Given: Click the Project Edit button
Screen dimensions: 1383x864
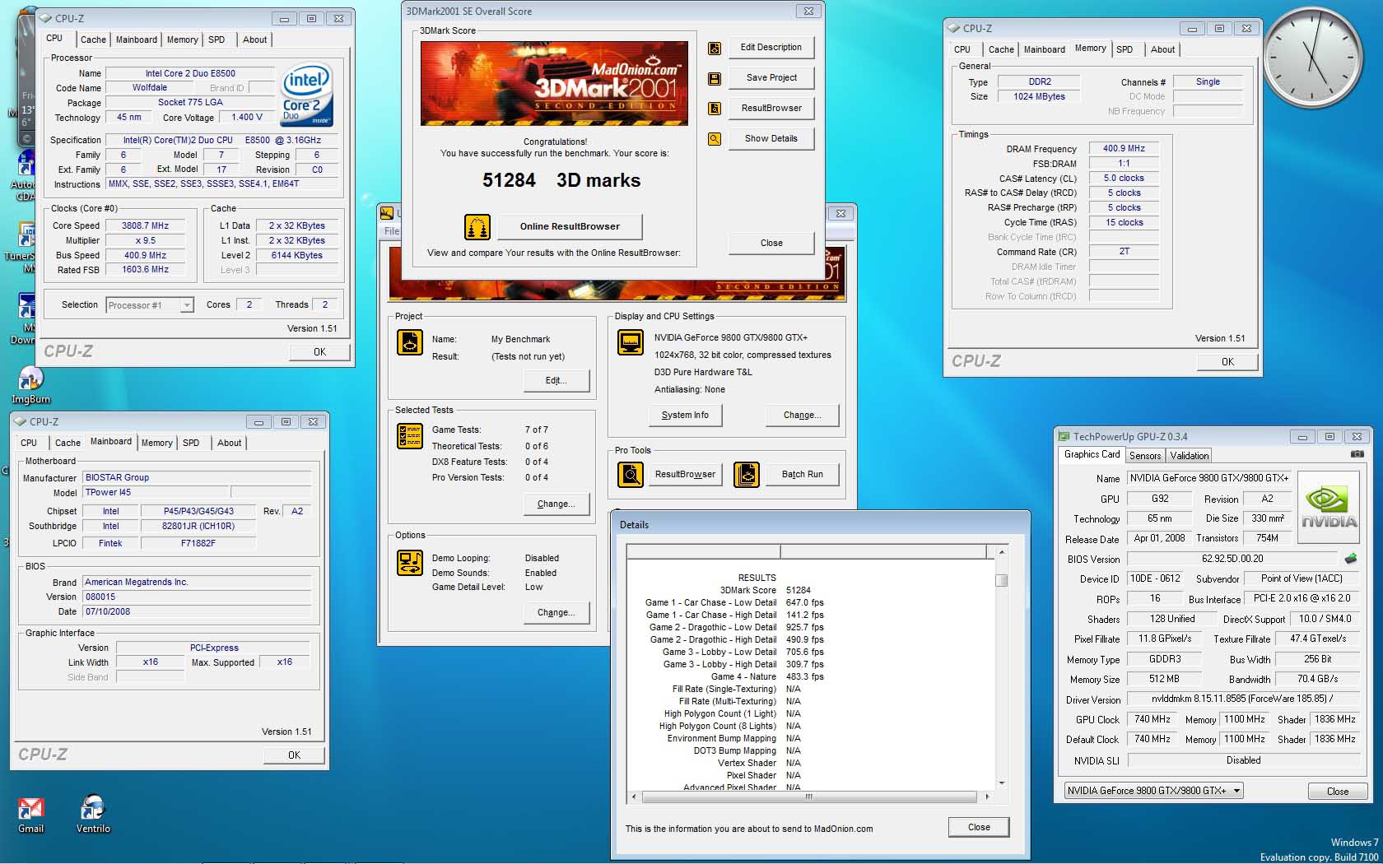Looking at the screenshot, I should [x=556, y=381].
